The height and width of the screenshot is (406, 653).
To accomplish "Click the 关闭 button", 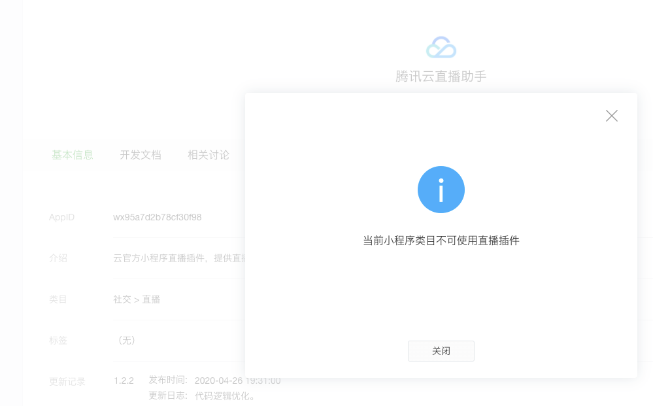I will pyautogui.click(x=441, y=351).
